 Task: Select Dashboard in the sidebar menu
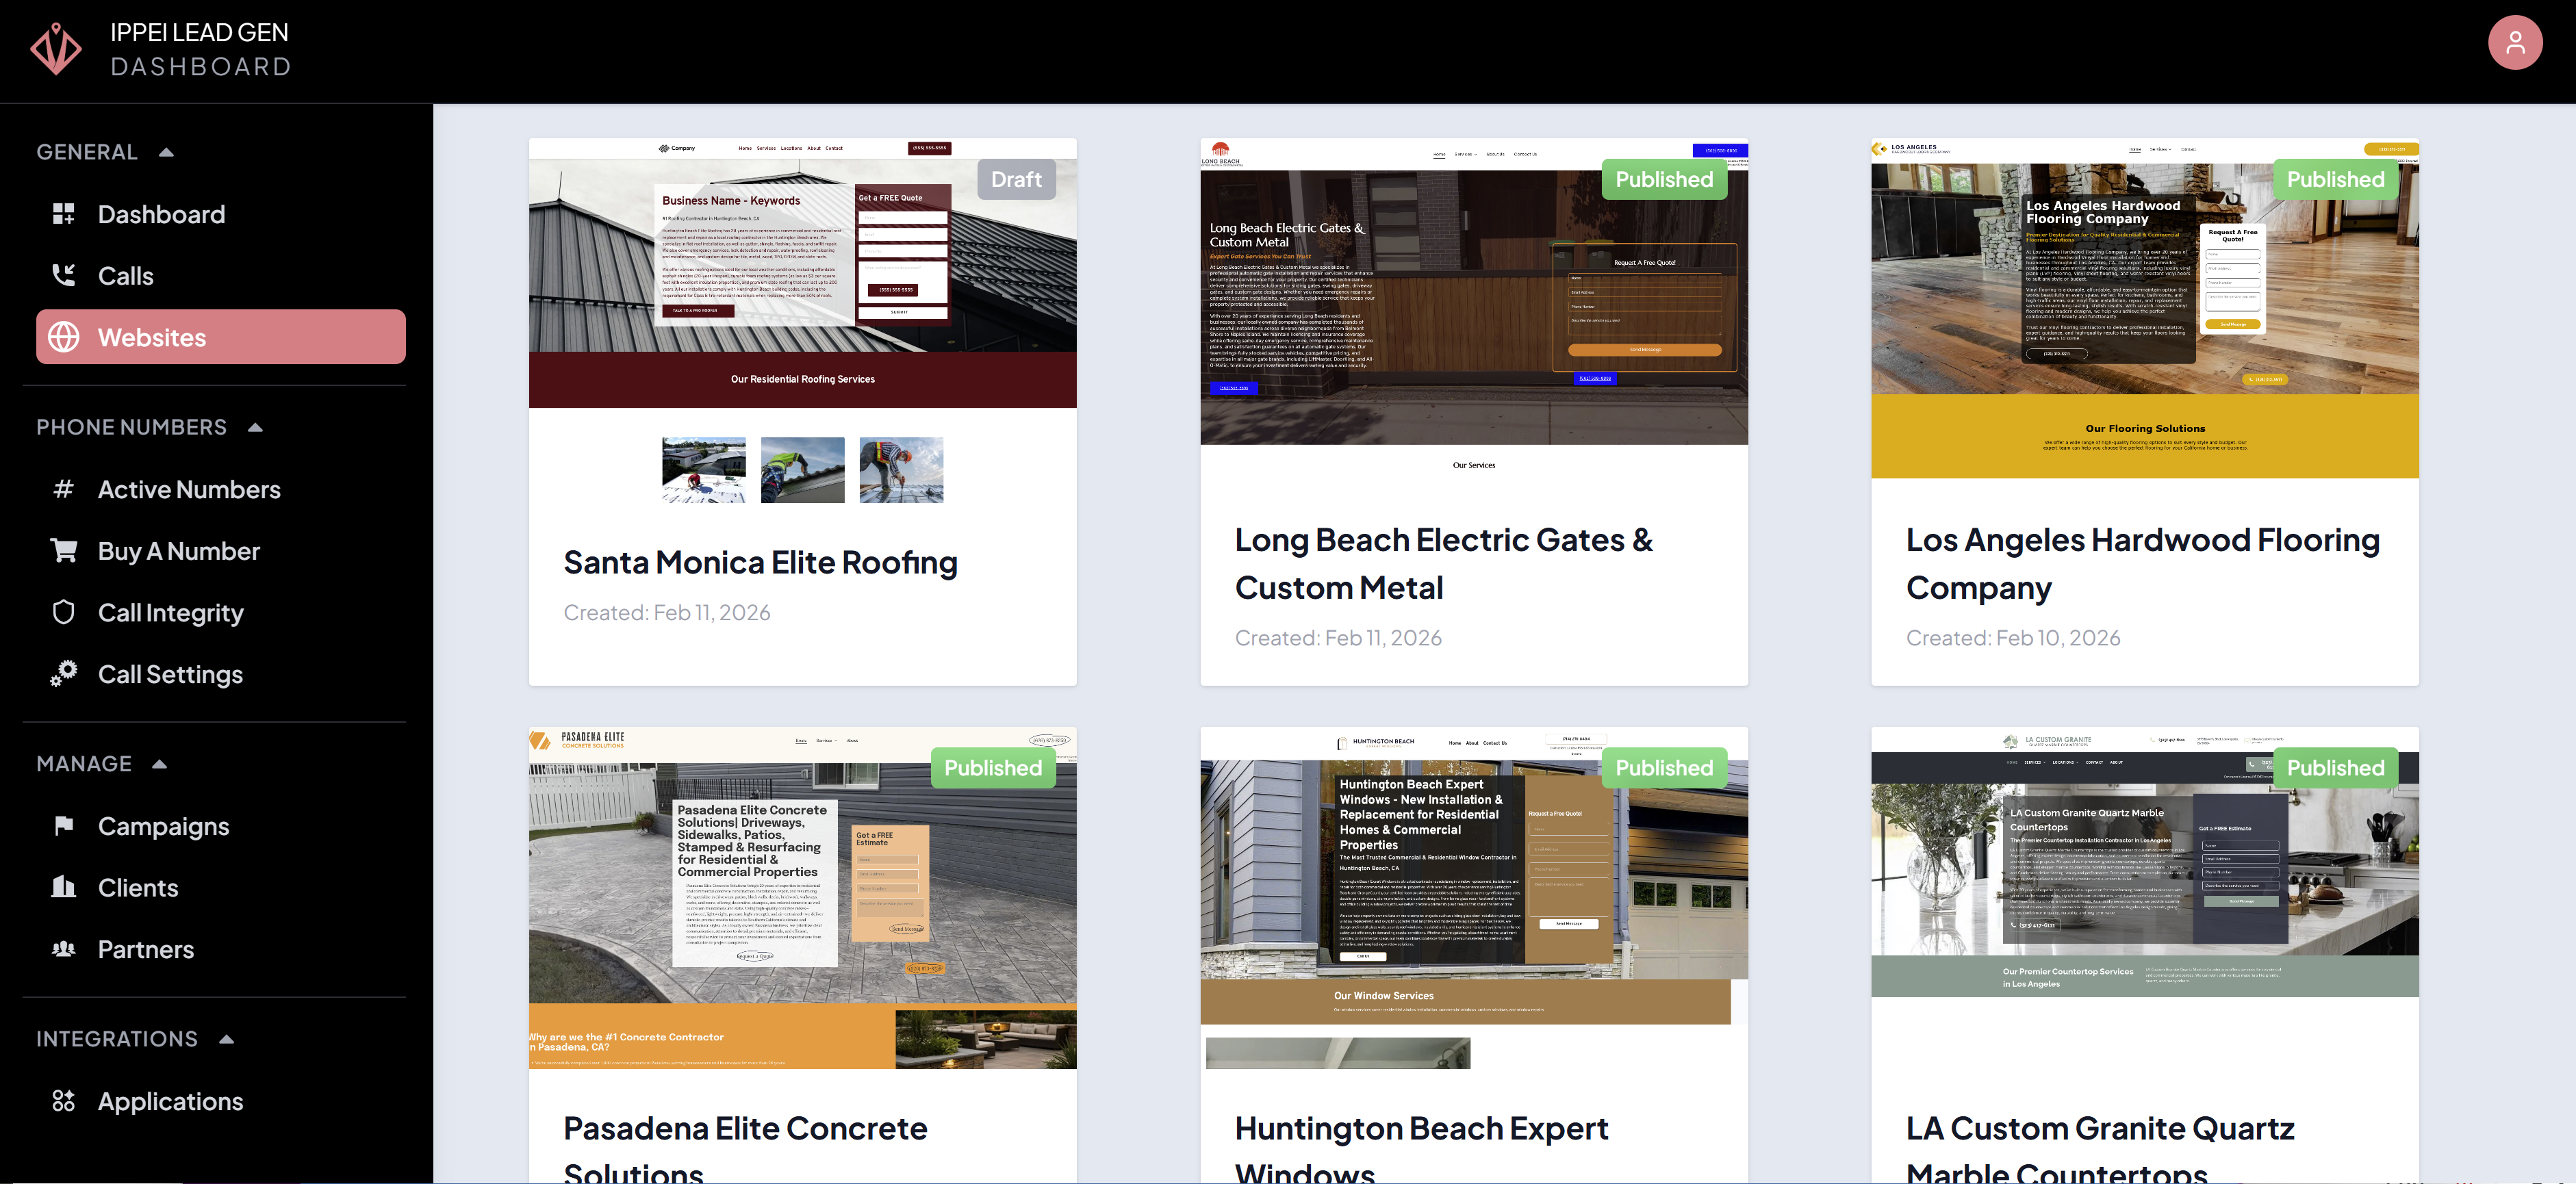pyautogui.click(x=161, y=214)
